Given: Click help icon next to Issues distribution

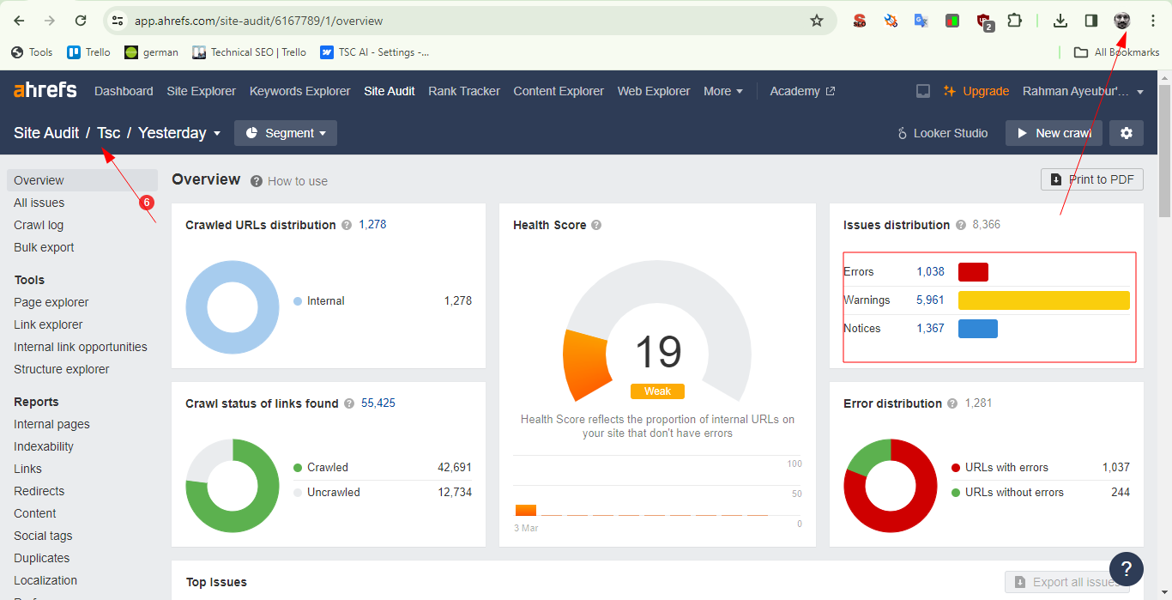Looking at the screenshot, I should 961,225.
